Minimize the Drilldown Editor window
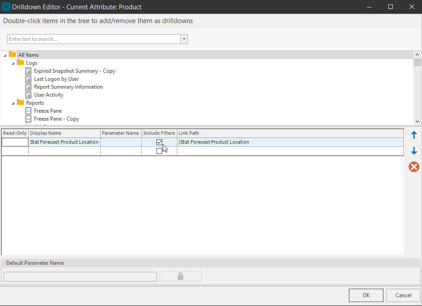 (369, 7)
